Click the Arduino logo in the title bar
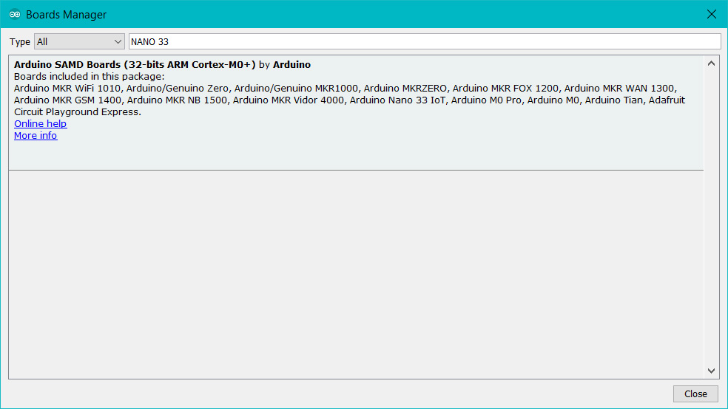The width and height of the screenshot is (728, 409). (15, 14)
